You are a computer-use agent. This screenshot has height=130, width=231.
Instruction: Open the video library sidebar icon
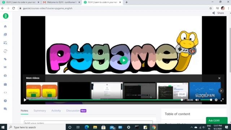5,35
